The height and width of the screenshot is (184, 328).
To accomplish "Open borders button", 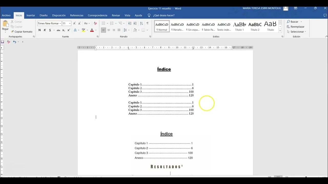I will pos(143,30).
